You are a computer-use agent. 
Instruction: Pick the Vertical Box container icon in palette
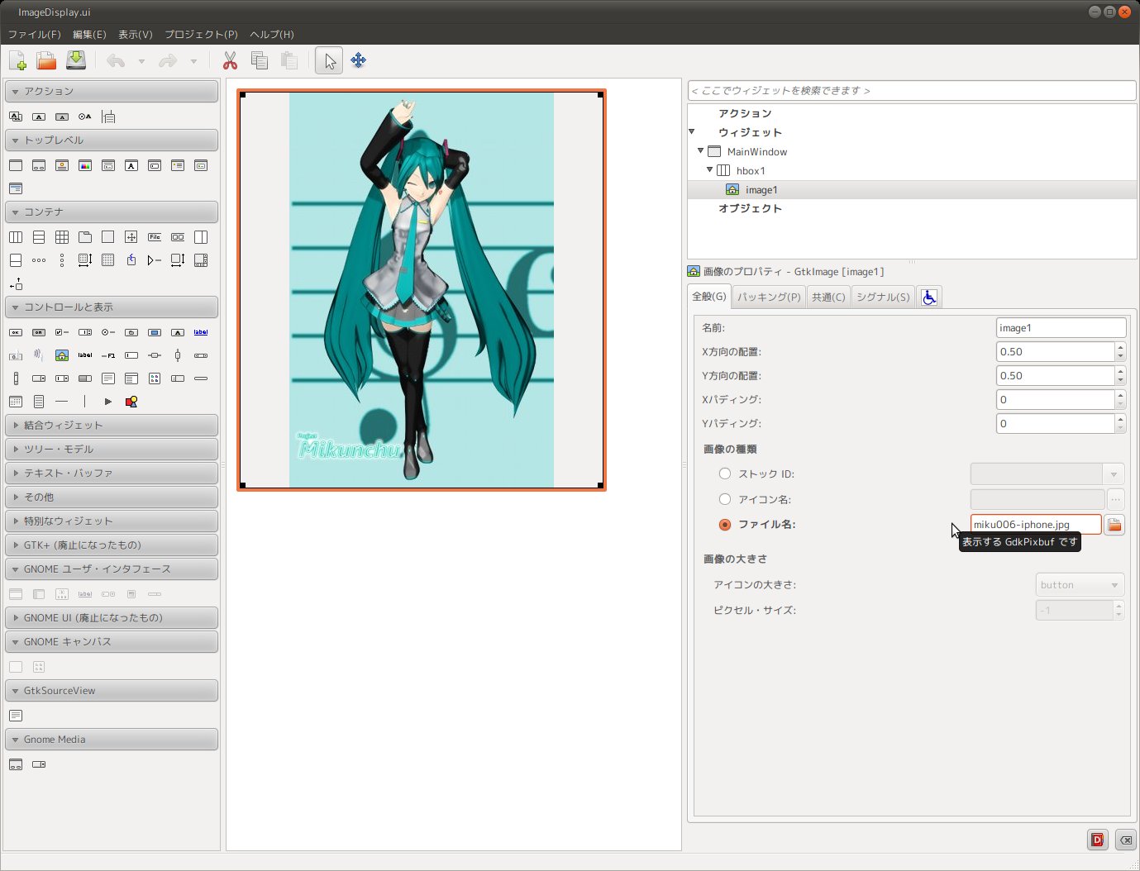coord(39,237)
